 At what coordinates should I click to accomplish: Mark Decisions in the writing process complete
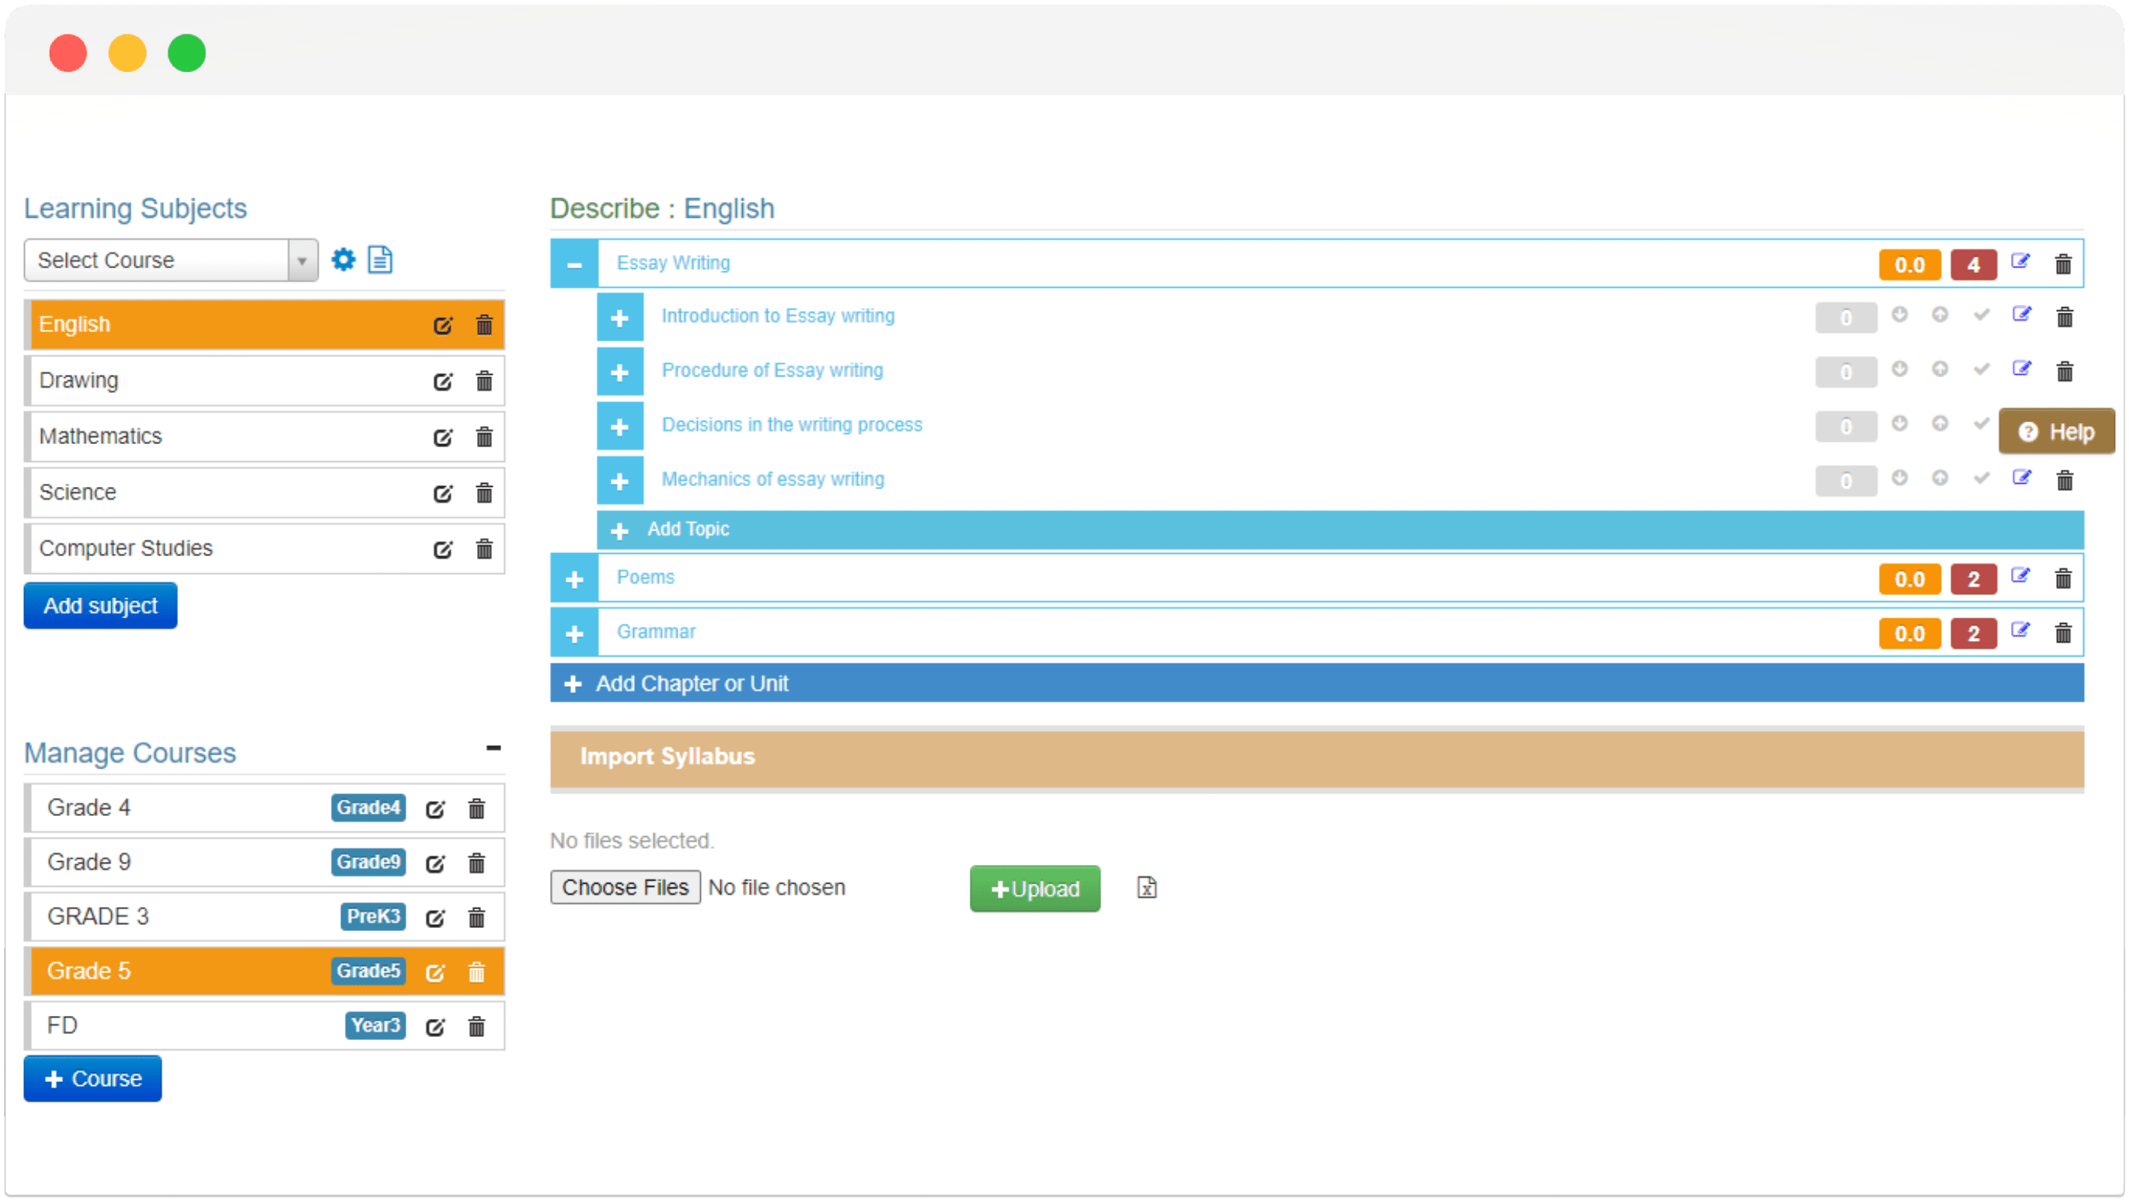1982,424
